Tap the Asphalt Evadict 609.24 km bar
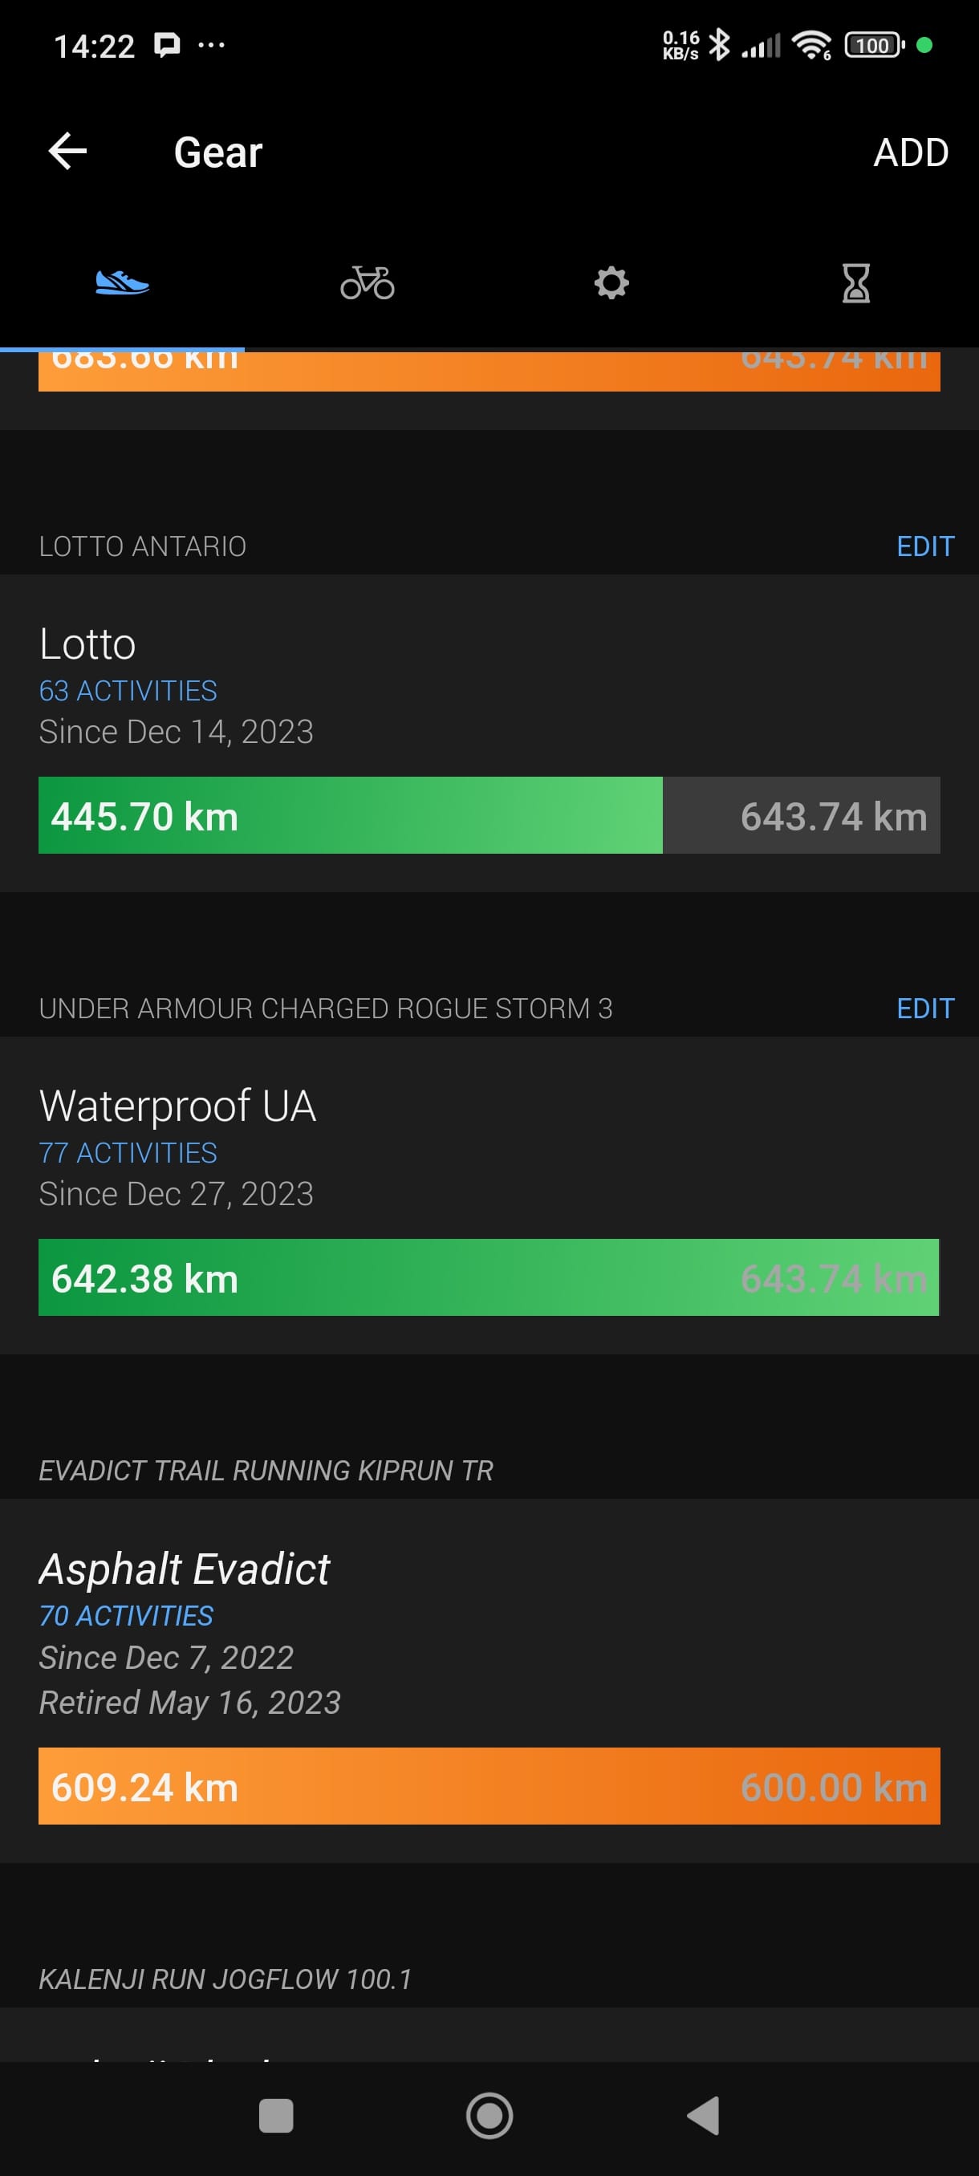The image size is (979, 2176). (489, 1786)
